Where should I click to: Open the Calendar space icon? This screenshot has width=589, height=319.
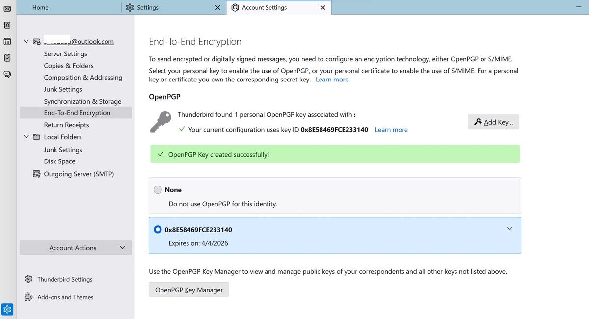(x=7, y=42)
